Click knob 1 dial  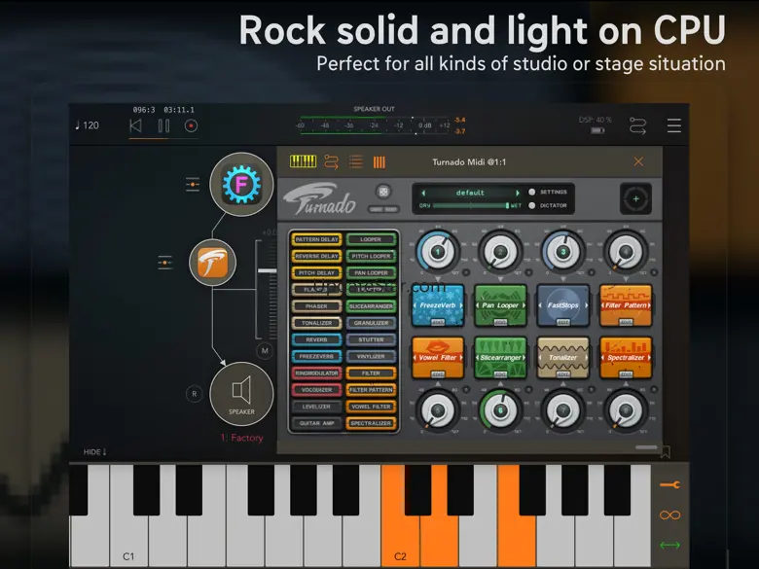coord(438,252)
